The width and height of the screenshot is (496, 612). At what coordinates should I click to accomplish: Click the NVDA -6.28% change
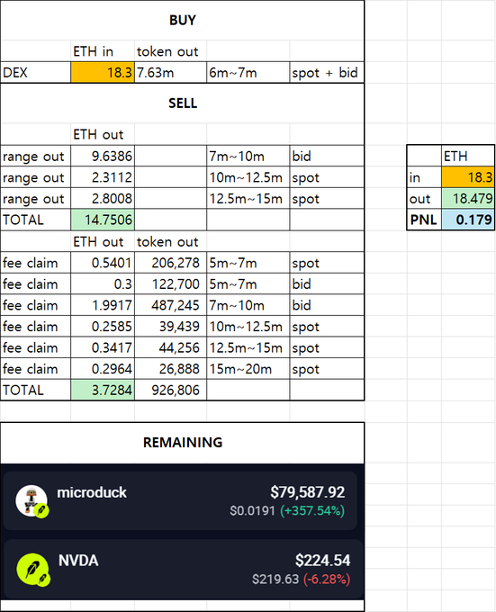(x=327, y=580)
